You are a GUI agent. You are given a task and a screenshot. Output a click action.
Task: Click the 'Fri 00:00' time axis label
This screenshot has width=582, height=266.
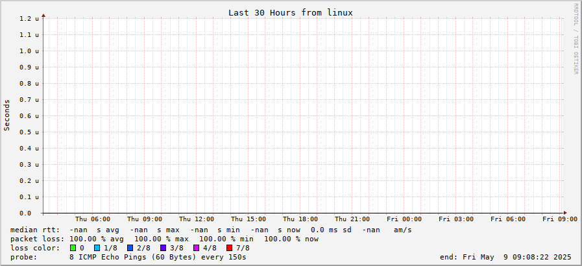click(x=404, y=219)
